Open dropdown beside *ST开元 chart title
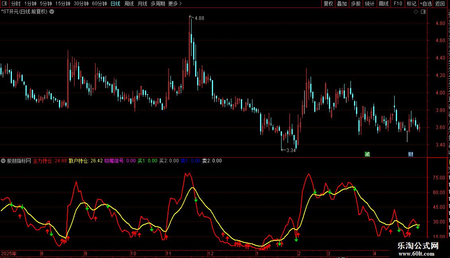450x258 pixels. click(x=52, y=12)
